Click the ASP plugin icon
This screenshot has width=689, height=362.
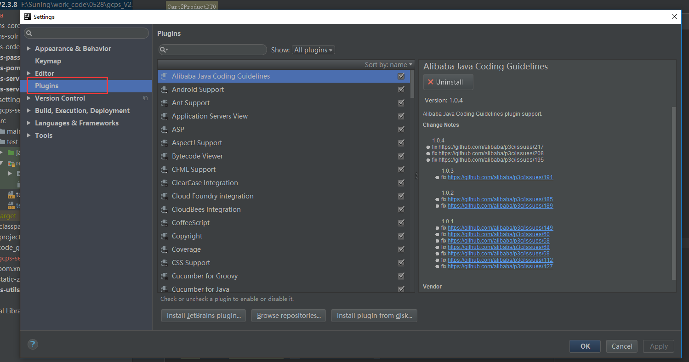click(164, 130)
